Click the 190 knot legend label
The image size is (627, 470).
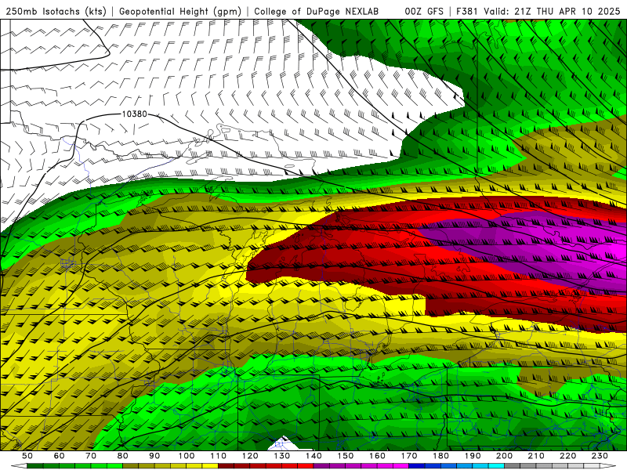tap(473, 456)
